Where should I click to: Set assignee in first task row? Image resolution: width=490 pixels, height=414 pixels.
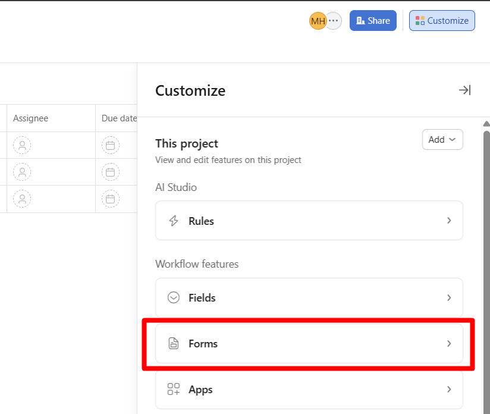point(22,145)
